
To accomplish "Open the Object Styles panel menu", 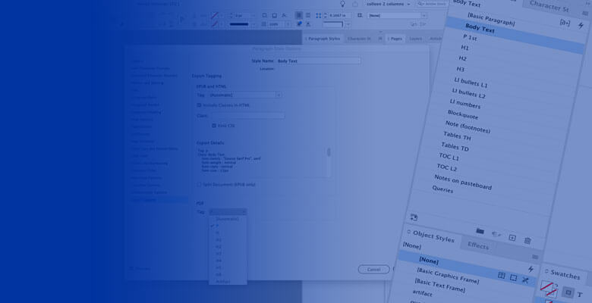I will click(535, 257).
